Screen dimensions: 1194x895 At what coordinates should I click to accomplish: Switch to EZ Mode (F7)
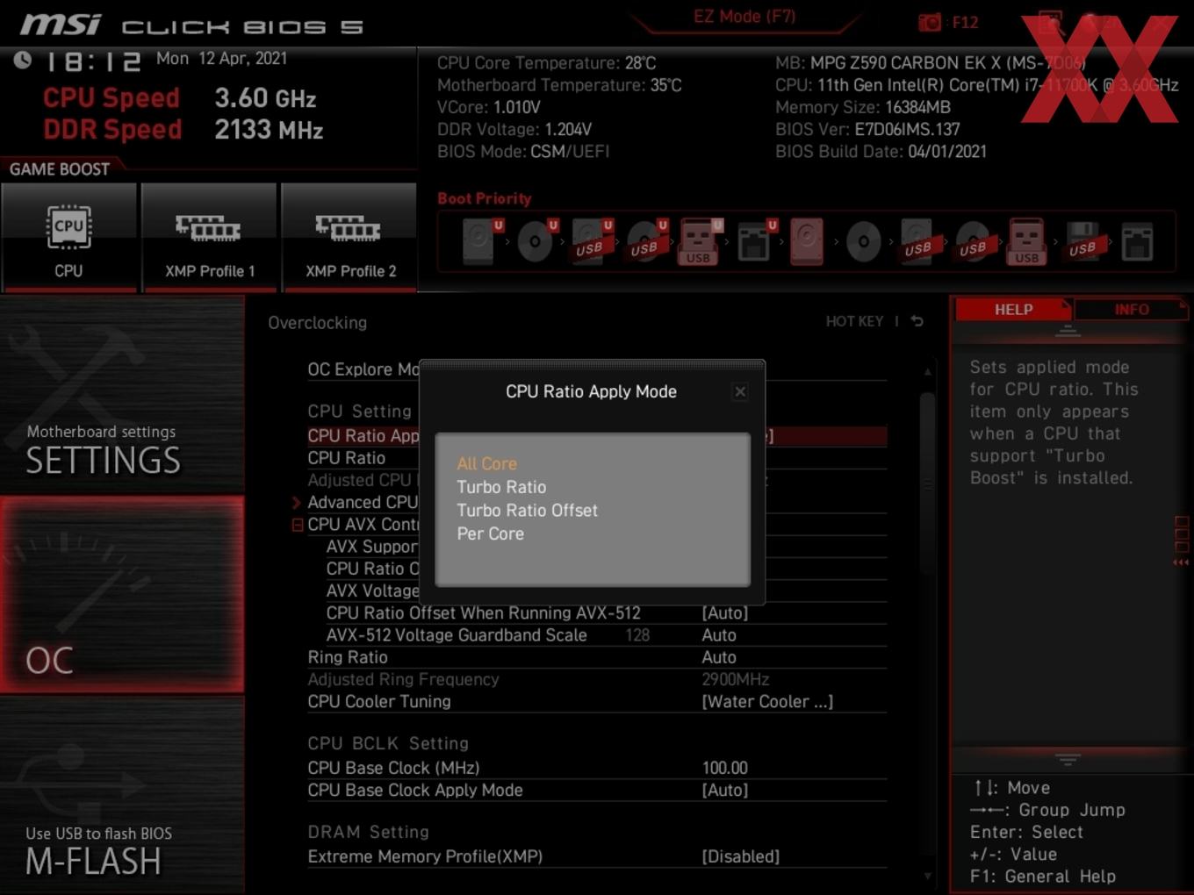744,17
